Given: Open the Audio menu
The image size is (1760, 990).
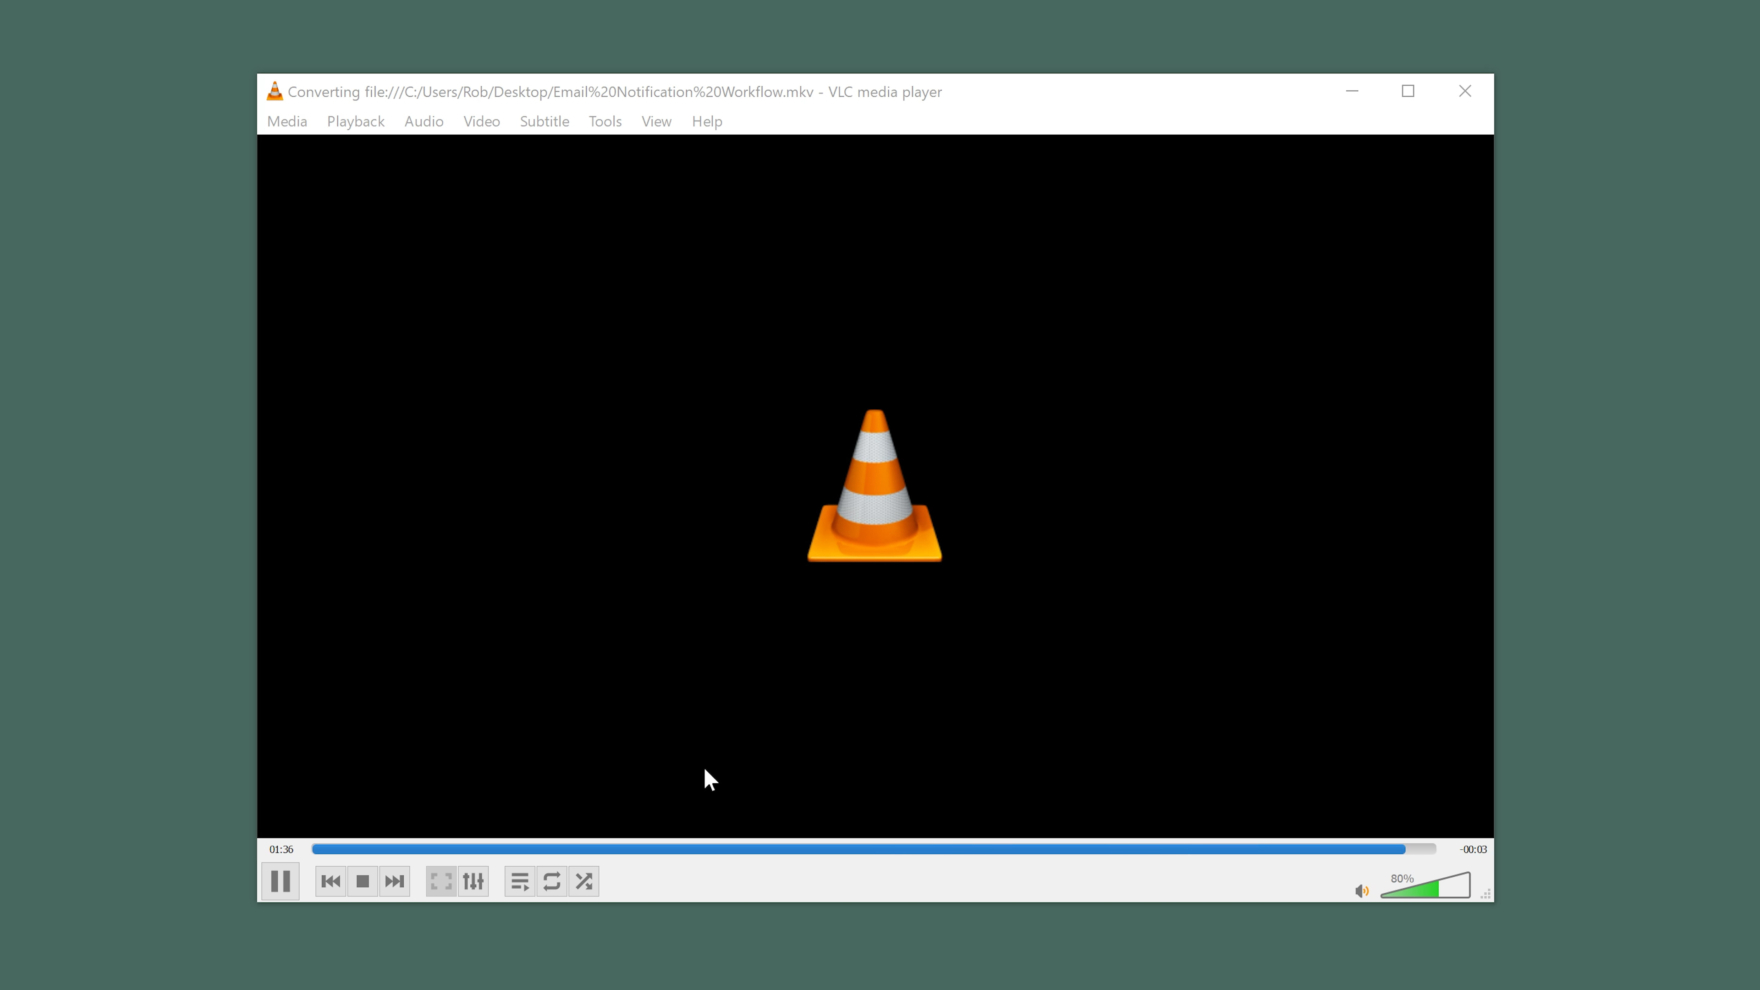Looking at the screenshot, I should point(423,121).
